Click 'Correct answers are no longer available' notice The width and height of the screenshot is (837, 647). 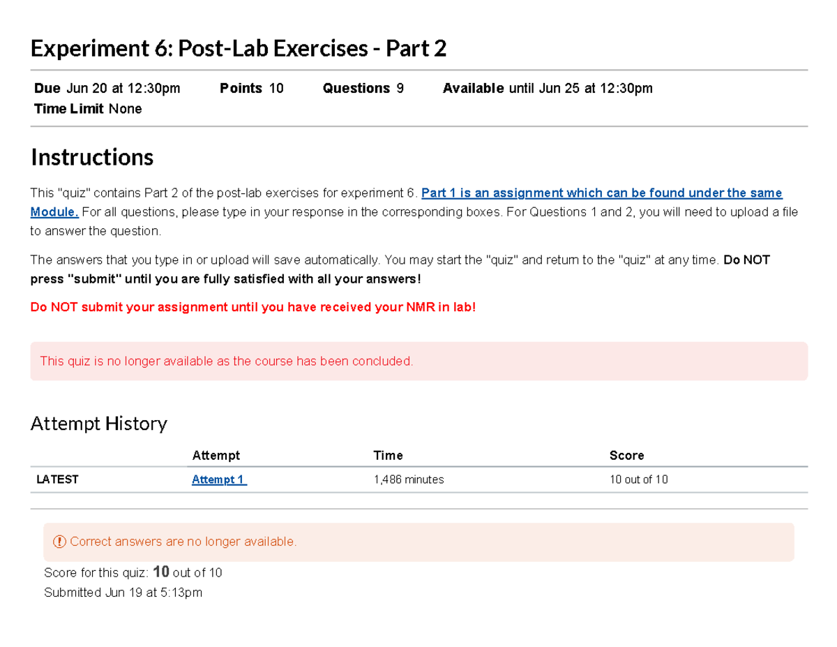(x=183, y=542)
